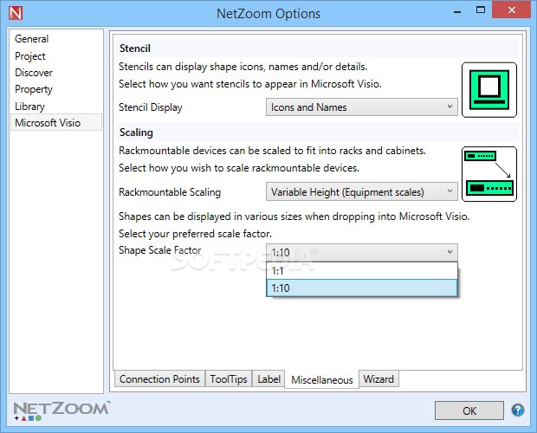This screenshot has height=433, width=537.
Task: Click the Stencil Display label
Action: [151, 107]
